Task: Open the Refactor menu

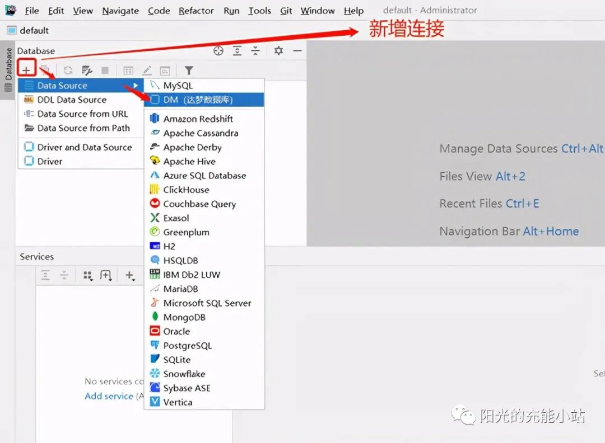Action: pos(196,11)
